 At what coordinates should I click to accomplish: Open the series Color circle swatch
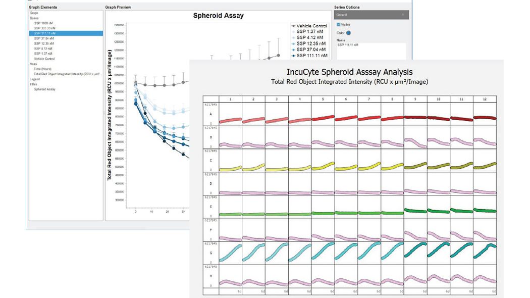(x=348, y=33)
